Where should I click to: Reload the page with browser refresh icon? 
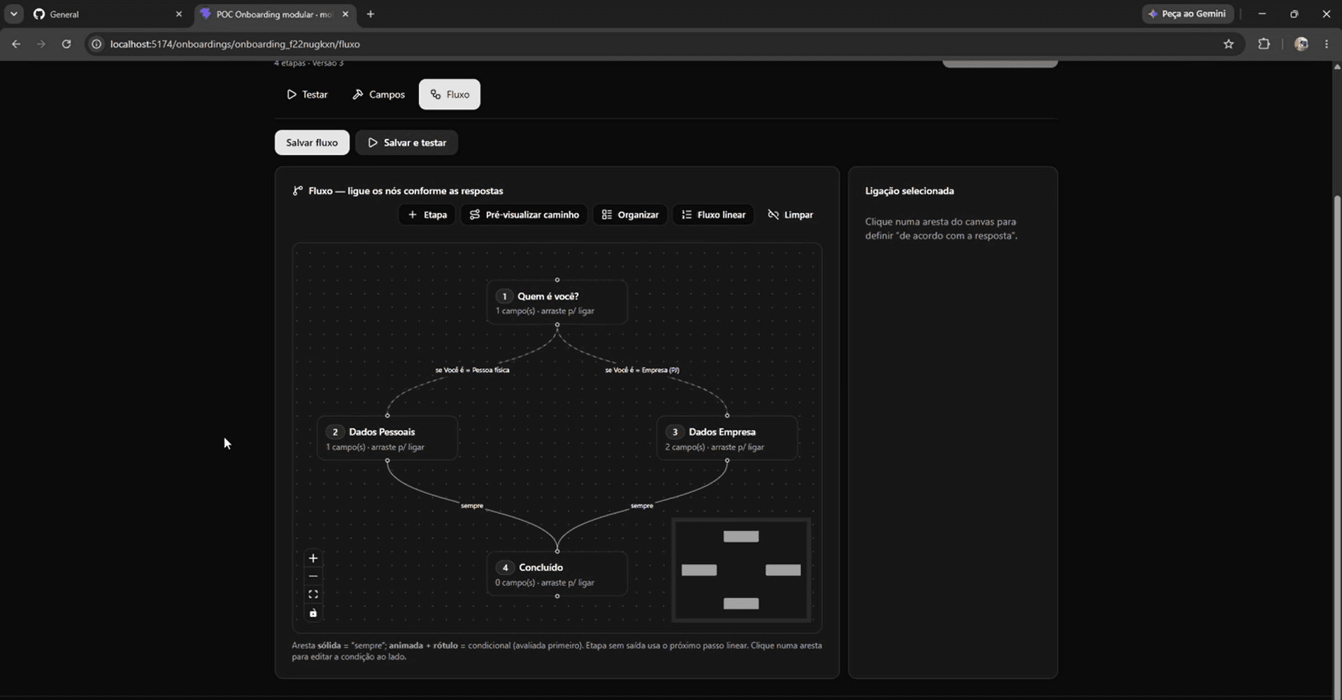pos(66,44)
